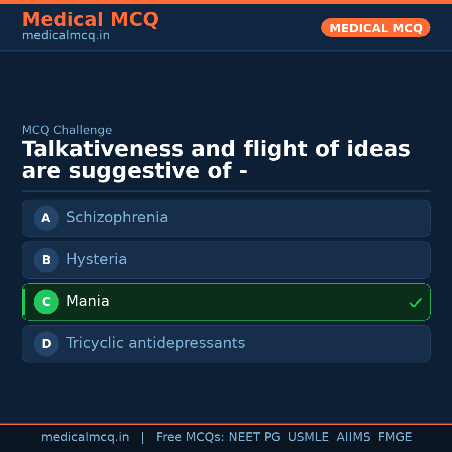Click the letter A option circle
The width and height of the screenshot is (452, 452).
pyautogui.click(x=46, y=218)
